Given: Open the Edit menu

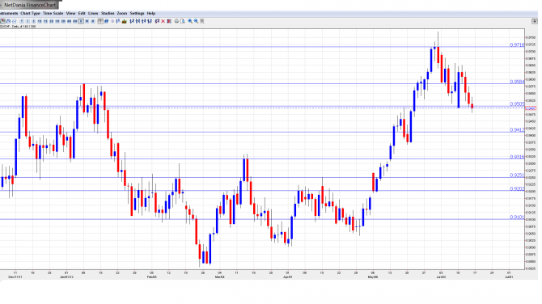Looking at the screenshot, I should click(x=82, y=13).
